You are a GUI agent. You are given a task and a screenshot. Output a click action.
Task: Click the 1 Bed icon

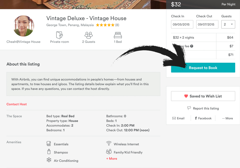point(118,35)
